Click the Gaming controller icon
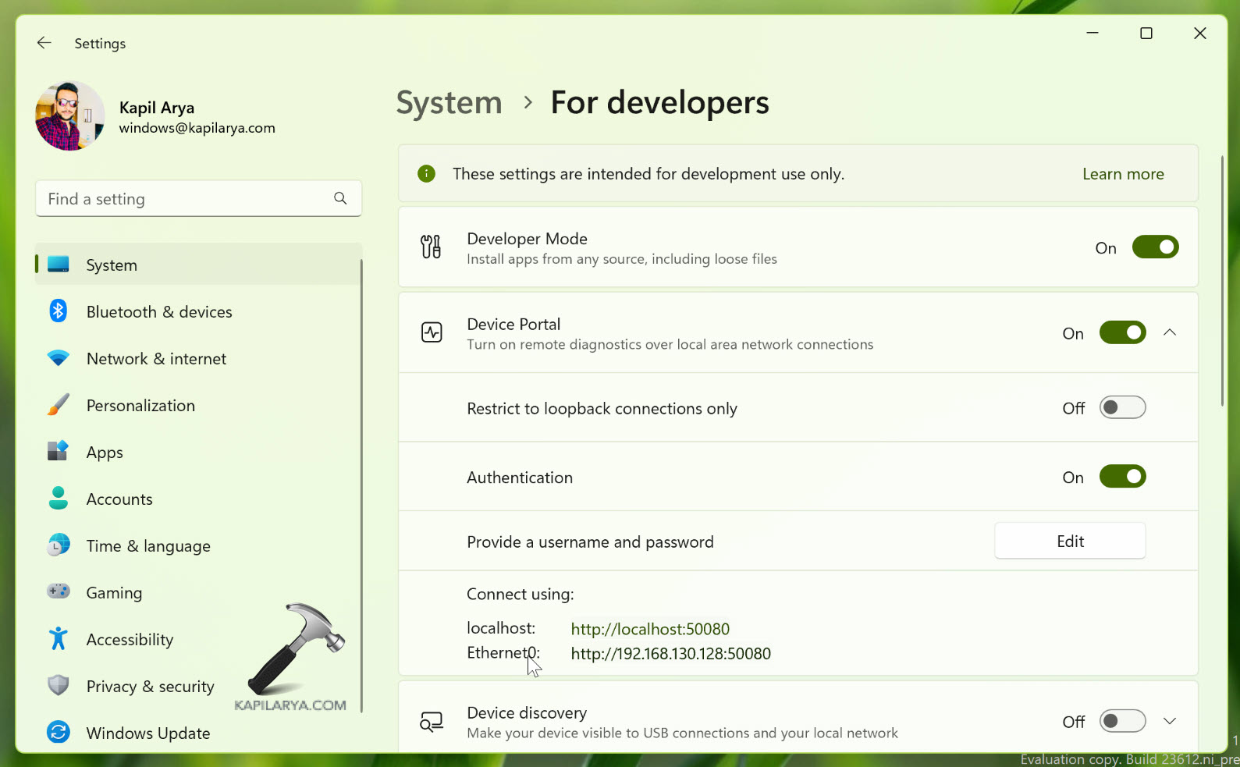Screen dimensions: 1240x767 tap(59, 591)
